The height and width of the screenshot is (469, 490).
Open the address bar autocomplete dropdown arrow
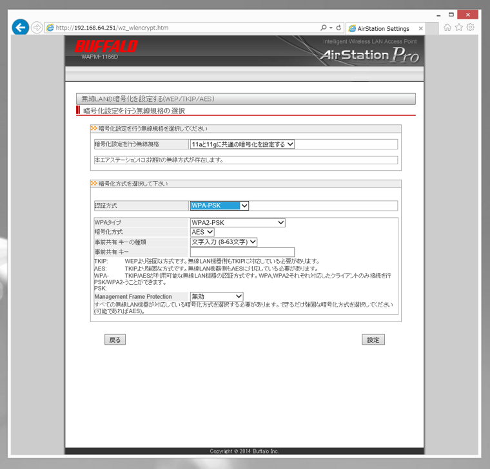[331, 28]
